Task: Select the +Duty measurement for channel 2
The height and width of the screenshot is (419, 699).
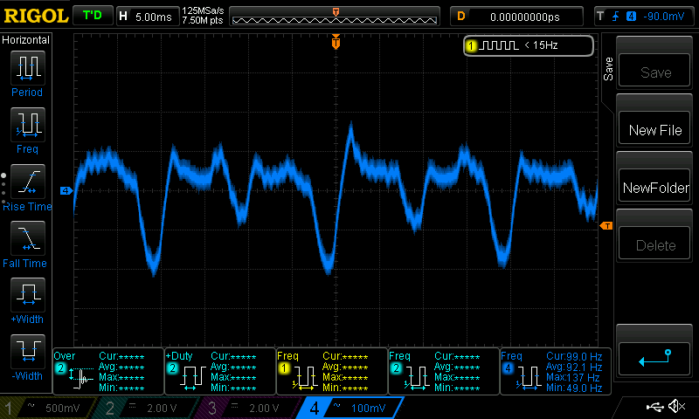Action: click(220, 371)
